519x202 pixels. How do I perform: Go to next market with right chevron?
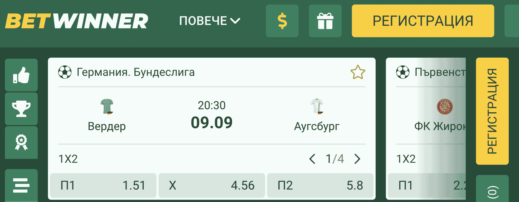pos(357,159)
